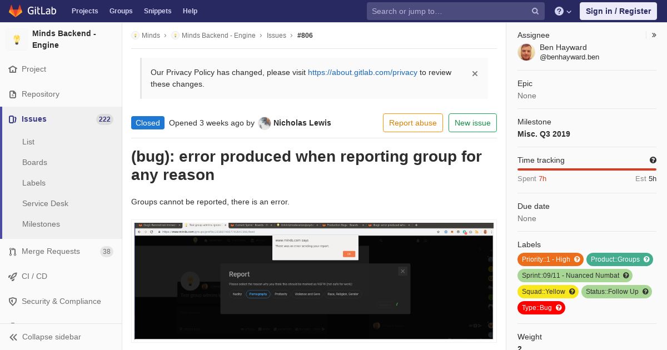The image size is (667, 350).
Task: Click the help icon on Status::Follow Up label
Action: (x=645, y=292)
